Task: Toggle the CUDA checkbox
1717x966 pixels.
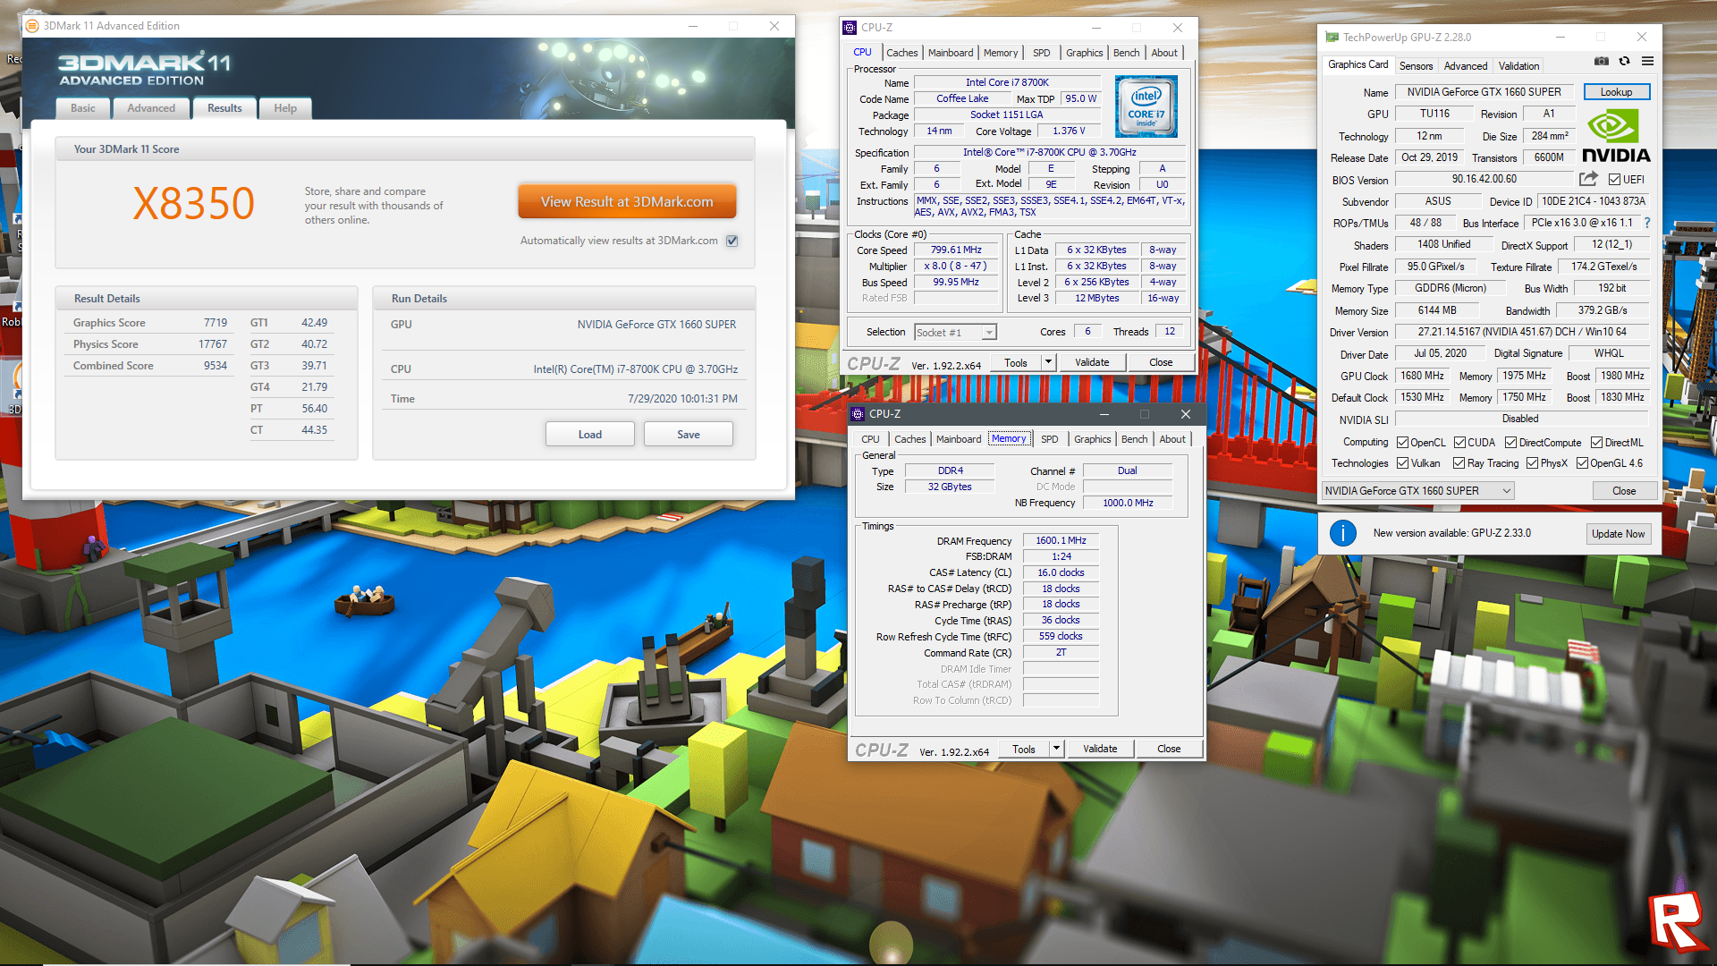Action: [x=1459, y=443]
